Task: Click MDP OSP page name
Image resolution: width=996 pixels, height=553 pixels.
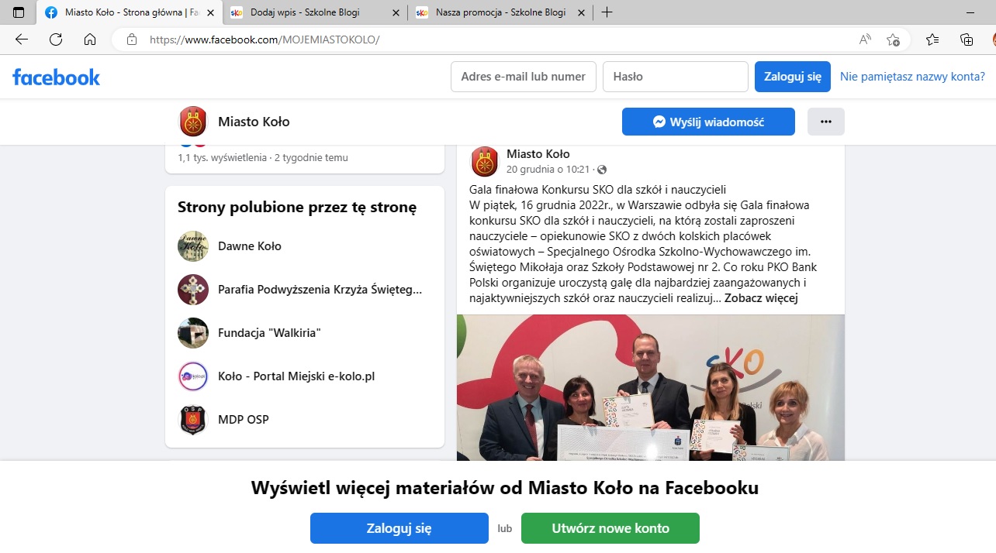Action: [x=244, y=420]
